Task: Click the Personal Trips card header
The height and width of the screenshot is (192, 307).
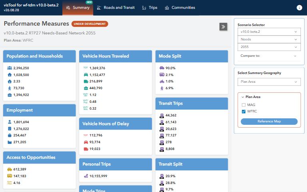Action: (116, 164)
